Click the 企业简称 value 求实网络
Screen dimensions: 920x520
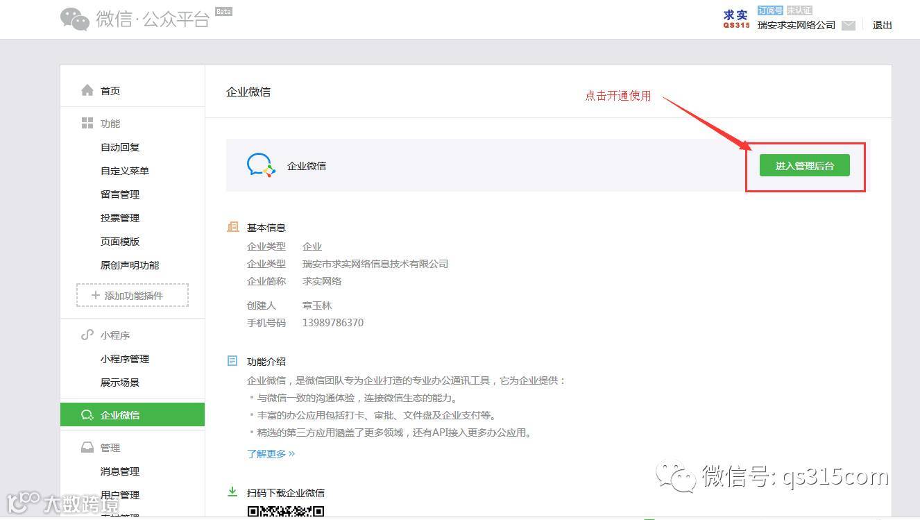[x=322, y=281]
